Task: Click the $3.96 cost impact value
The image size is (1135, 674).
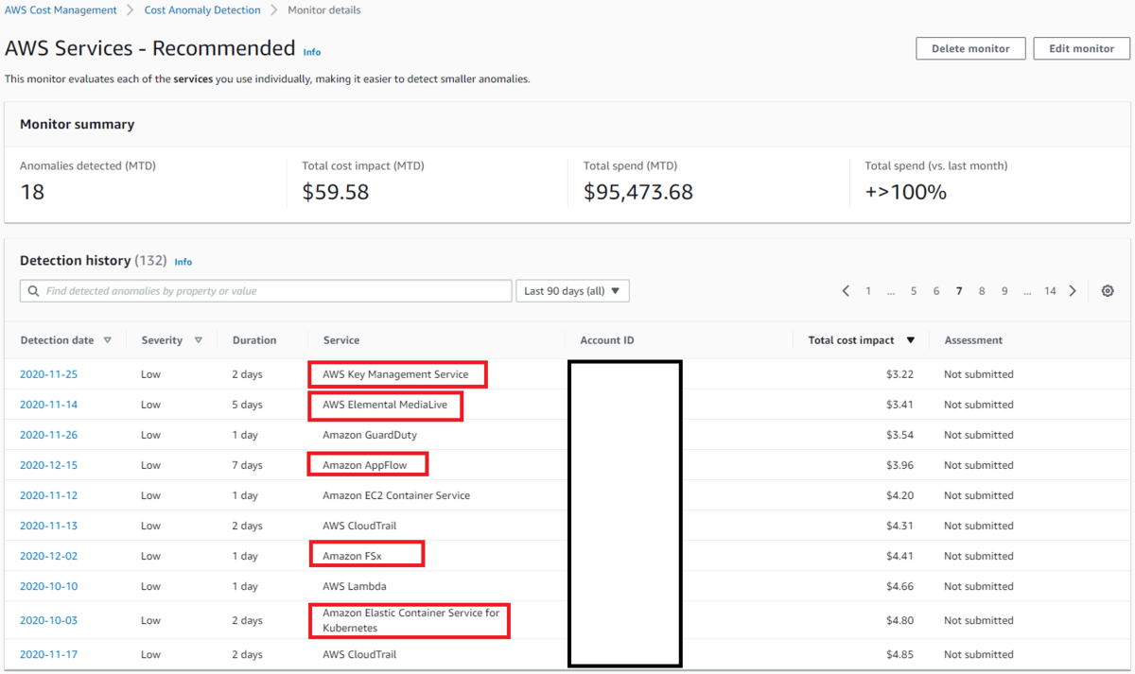Action: [x=899, y=465]
